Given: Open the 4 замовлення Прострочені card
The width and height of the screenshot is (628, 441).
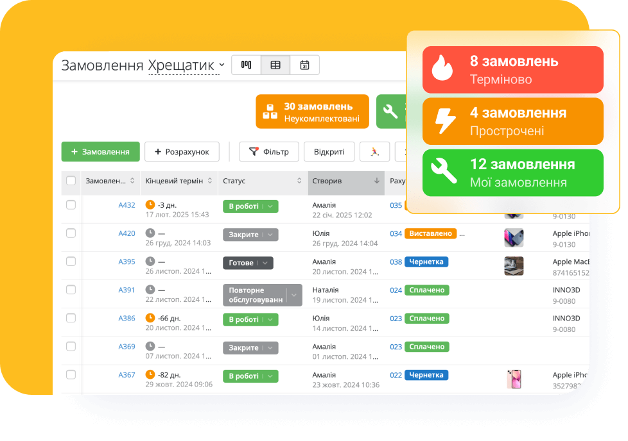Looking at the screenshot, I should tap(512, 121).
